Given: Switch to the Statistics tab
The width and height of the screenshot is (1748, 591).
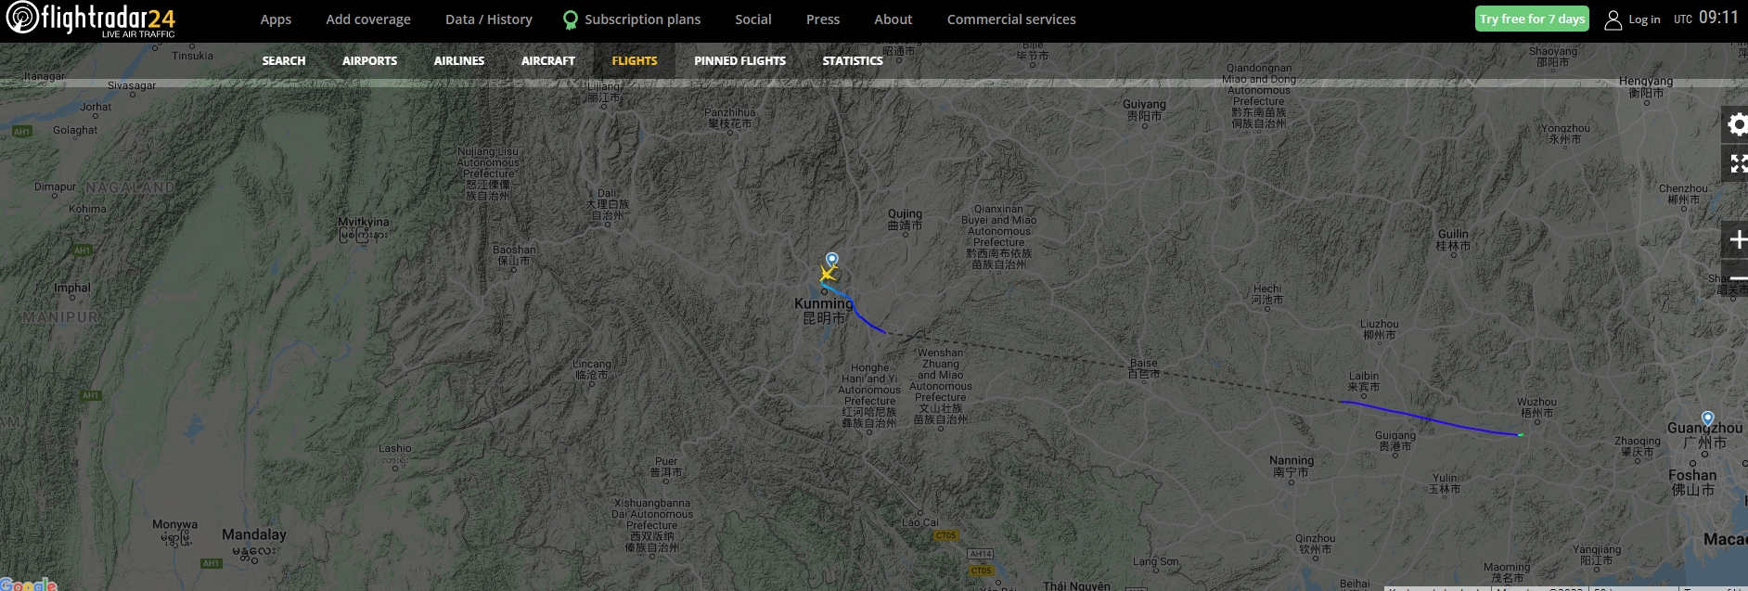Looking at the screenshot, I should click(853, 60).
